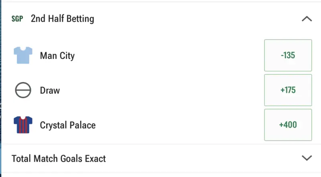Select Crystal Palace odds +400
Viewport: 321px width, 177px height.
(x=288, y=125)
